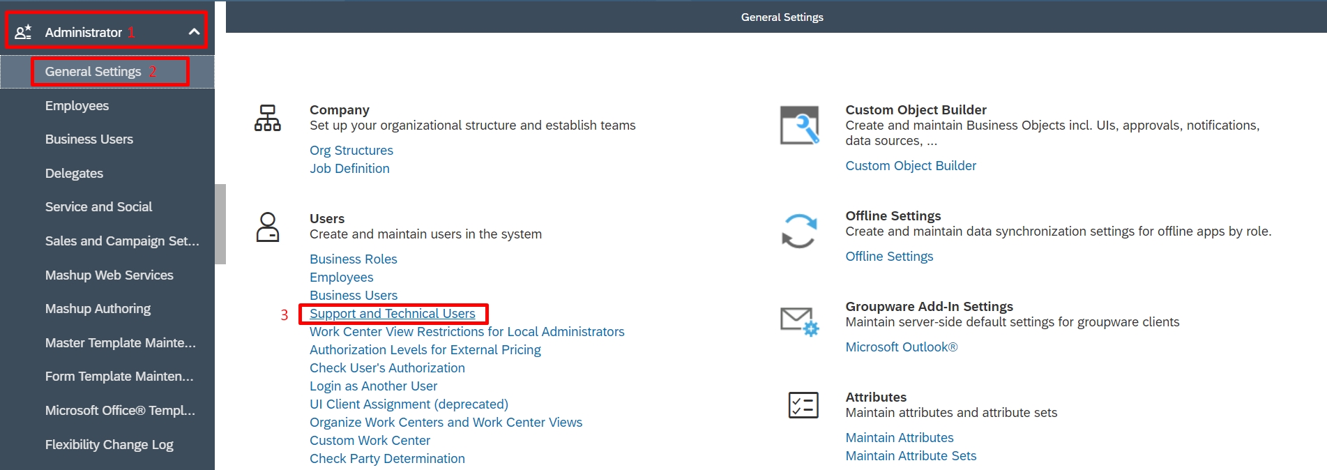Open Mashup Authoring in sidebar
1327x470 pixels.
pos(98,309)
